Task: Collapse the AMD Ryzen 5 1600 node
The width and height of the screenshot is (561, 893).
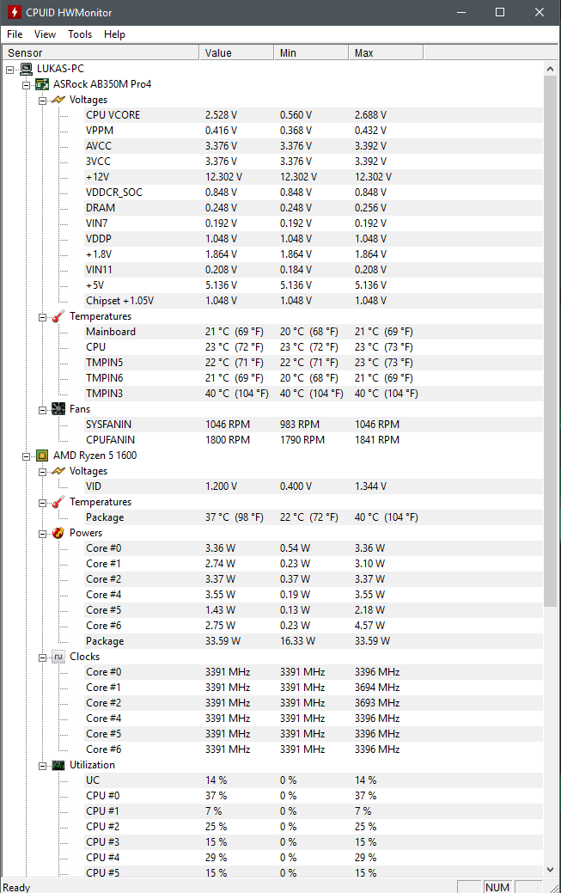Action: point(26,456)
